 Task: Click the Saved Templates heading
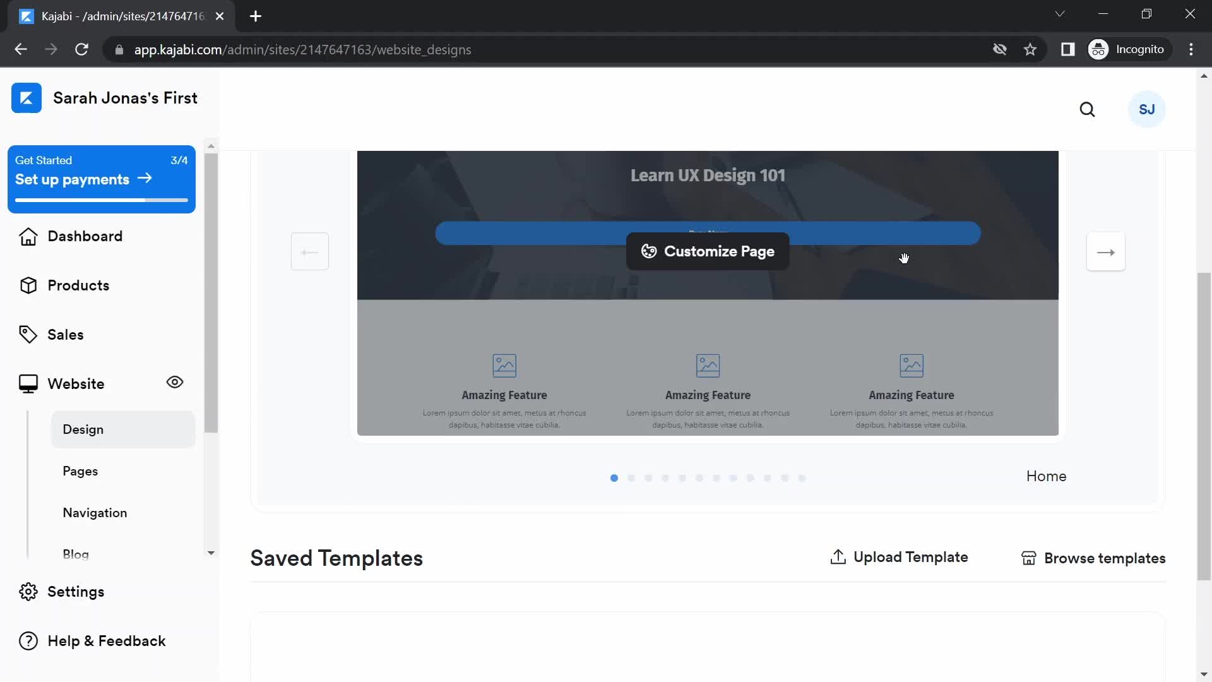(336, 558)
